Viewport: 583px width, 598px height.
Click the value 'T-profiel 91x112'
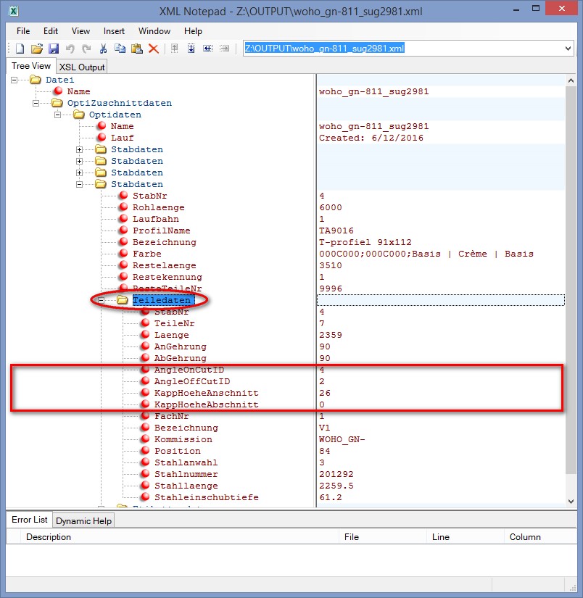tap(365, 242)
